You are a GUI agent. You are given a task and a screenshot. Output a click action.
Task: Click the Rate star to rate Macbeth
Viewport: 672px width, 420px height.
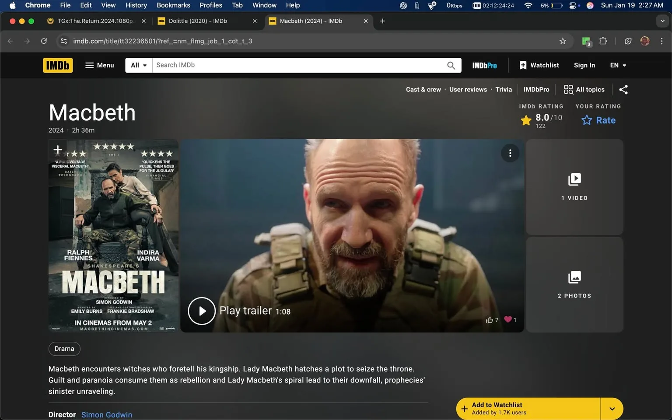587,120
